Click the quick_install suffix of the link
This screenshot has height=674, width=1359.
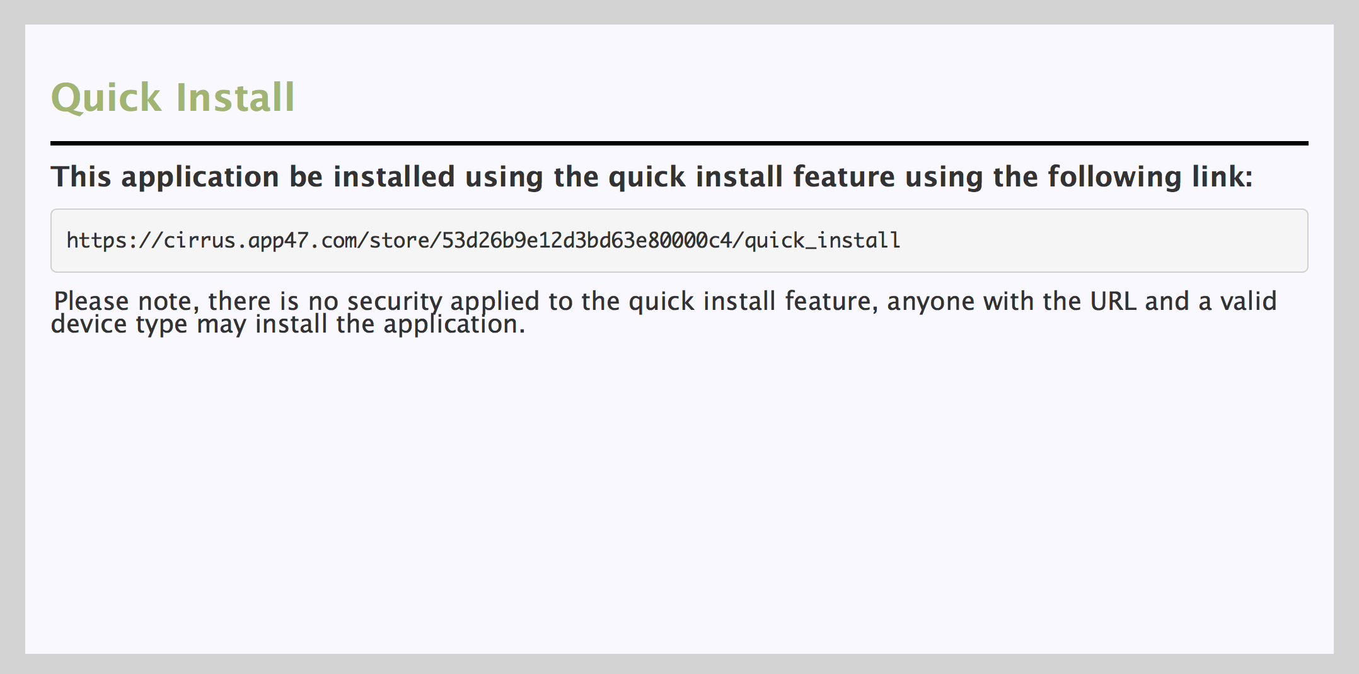click(x=823, y=241)
